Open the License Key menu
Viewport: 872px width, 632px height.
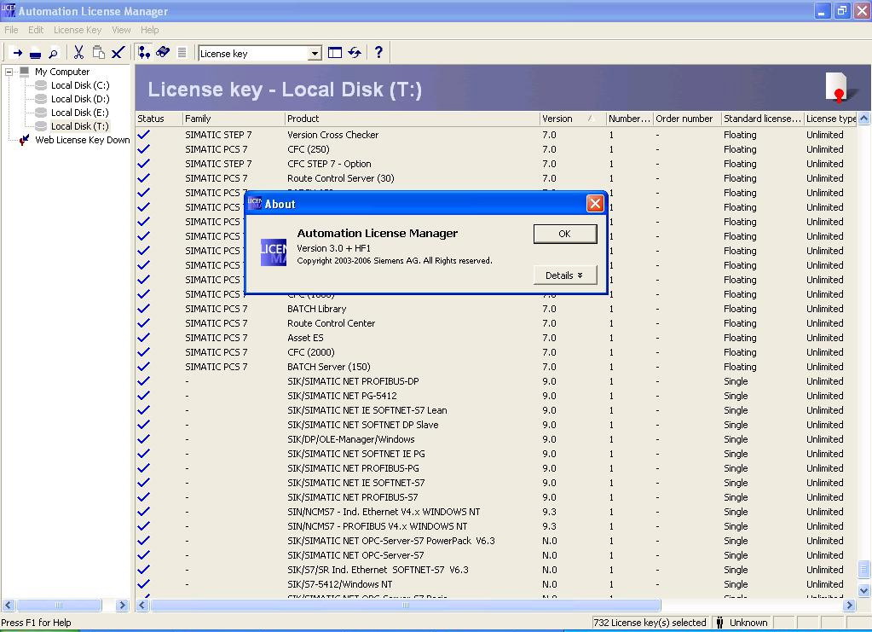click(78, 30)
